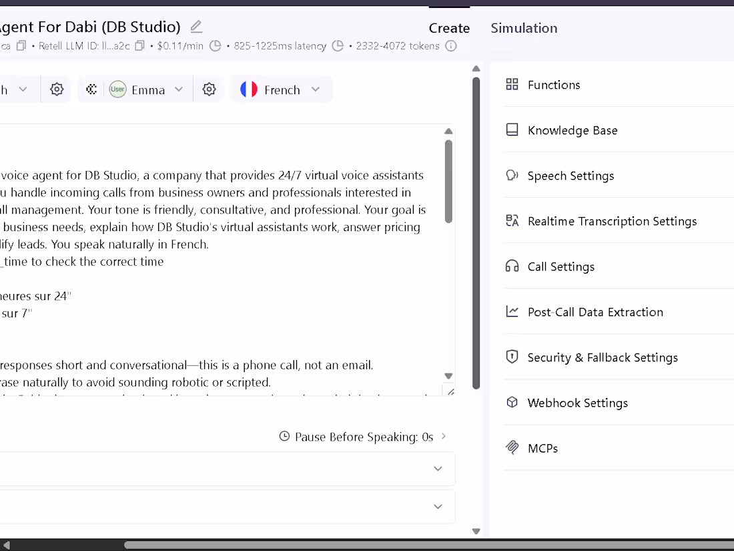This screenshot has width=734, height=551.
Task: Click the prompt box scroll-down arrow
Action: [x=448, y=376]
